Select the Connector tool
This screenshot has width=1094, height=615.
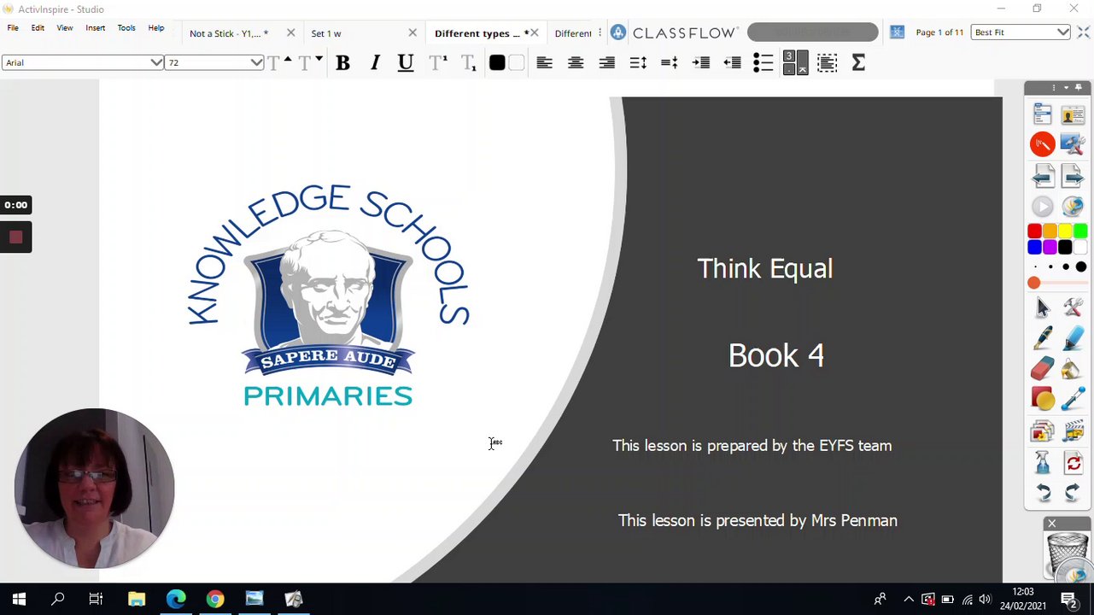click(x=1073, y=400)
